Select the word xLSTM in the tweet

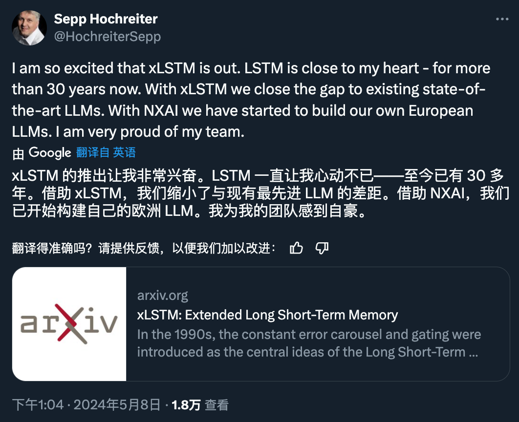point(168,68)
